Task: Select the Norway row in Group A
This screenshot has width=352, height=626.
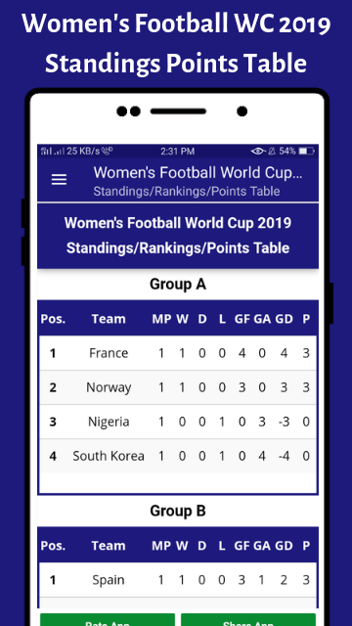Action: (178, 387)
